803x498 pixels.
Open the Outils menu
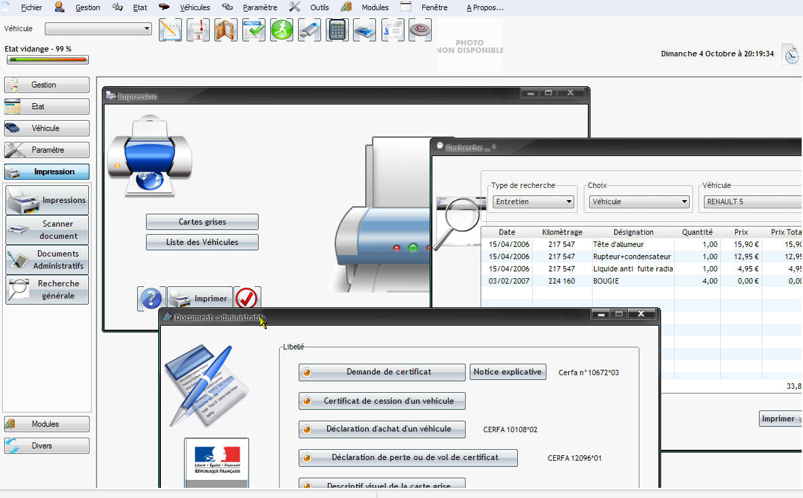pos(319,7)
